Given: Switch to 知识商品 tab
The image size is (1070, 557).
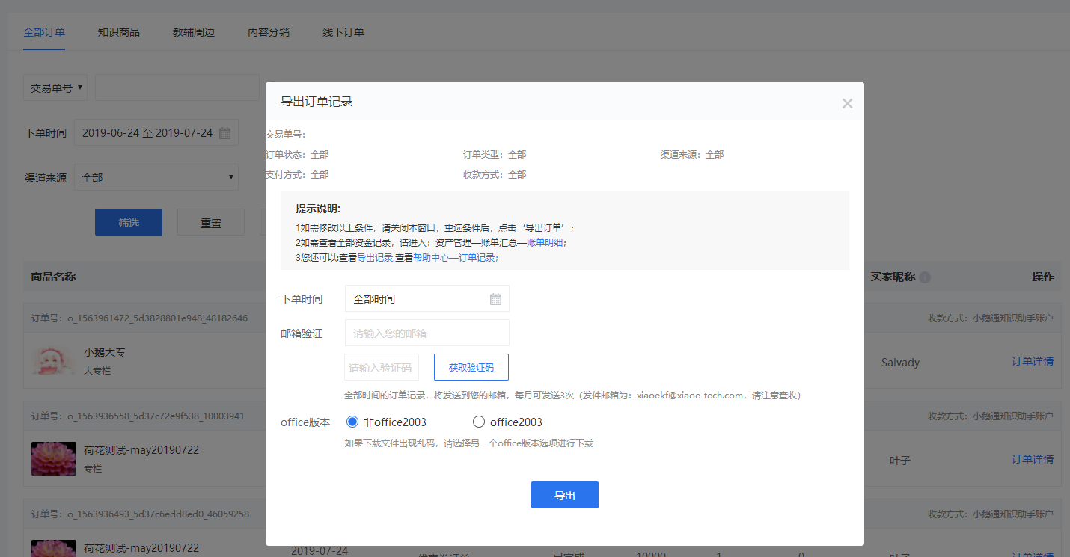Looking at the screenshot, I should click(118, 32).
